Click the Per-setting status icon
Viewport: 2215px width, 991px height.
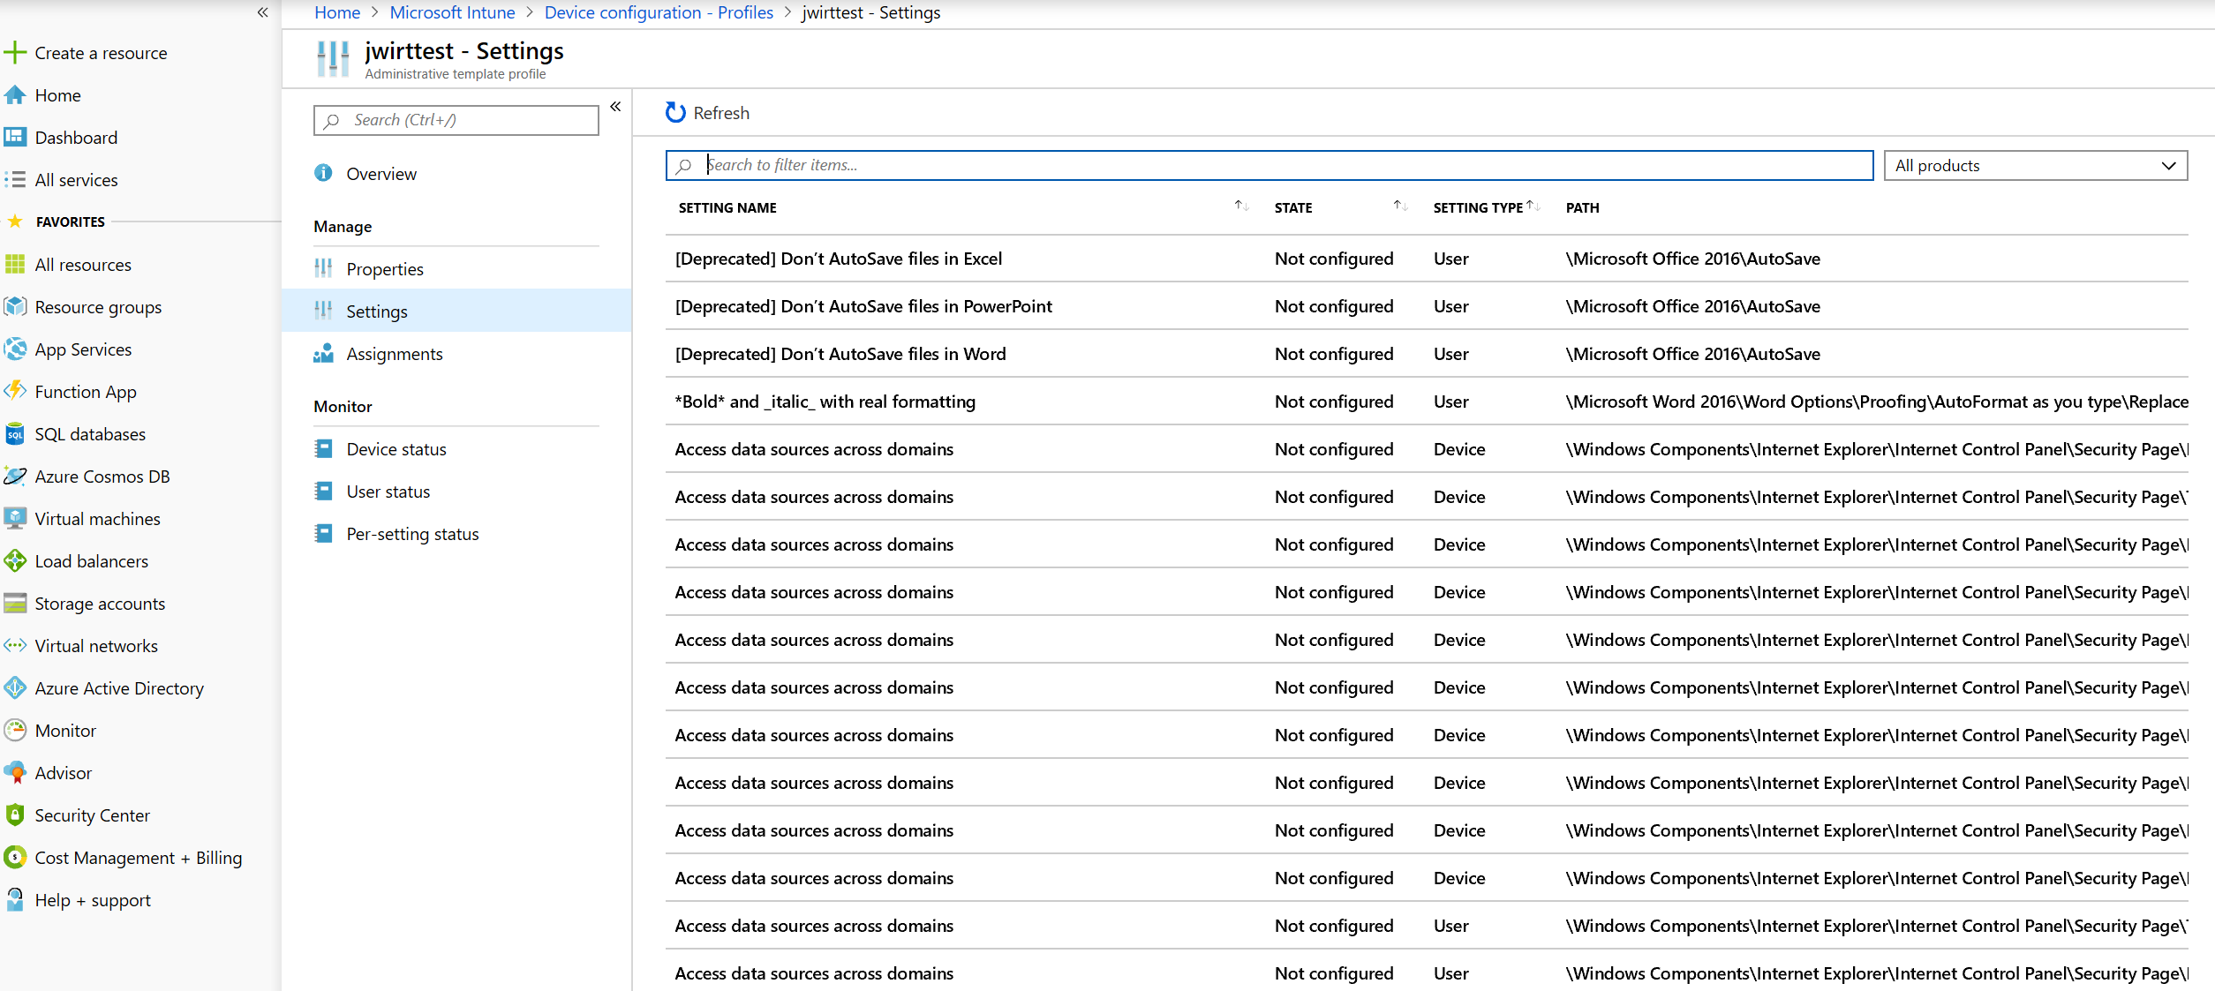pyautogui.click(x=323, y=534)
